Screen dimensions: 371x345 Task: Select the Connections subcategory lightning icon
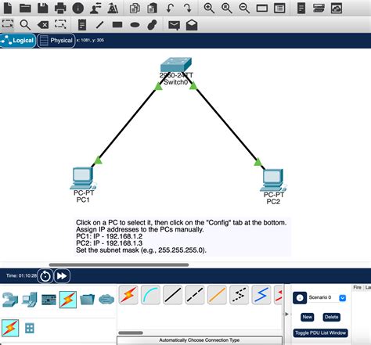10,328
